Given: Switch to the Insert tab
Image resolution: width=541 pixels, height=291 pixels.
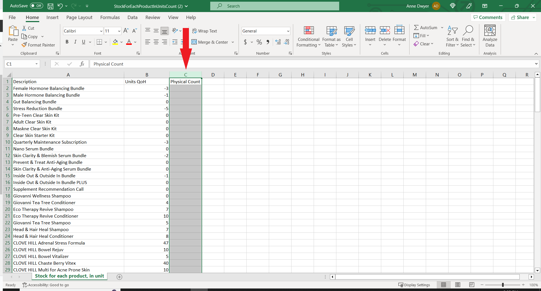Looking at the screenshot, I should tap(52, 17).
